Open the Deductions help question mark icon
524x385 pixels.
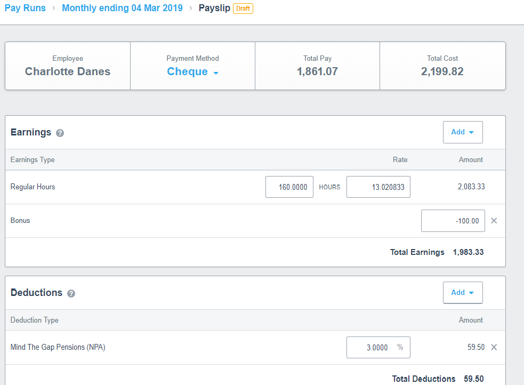(x=71, y=293)
